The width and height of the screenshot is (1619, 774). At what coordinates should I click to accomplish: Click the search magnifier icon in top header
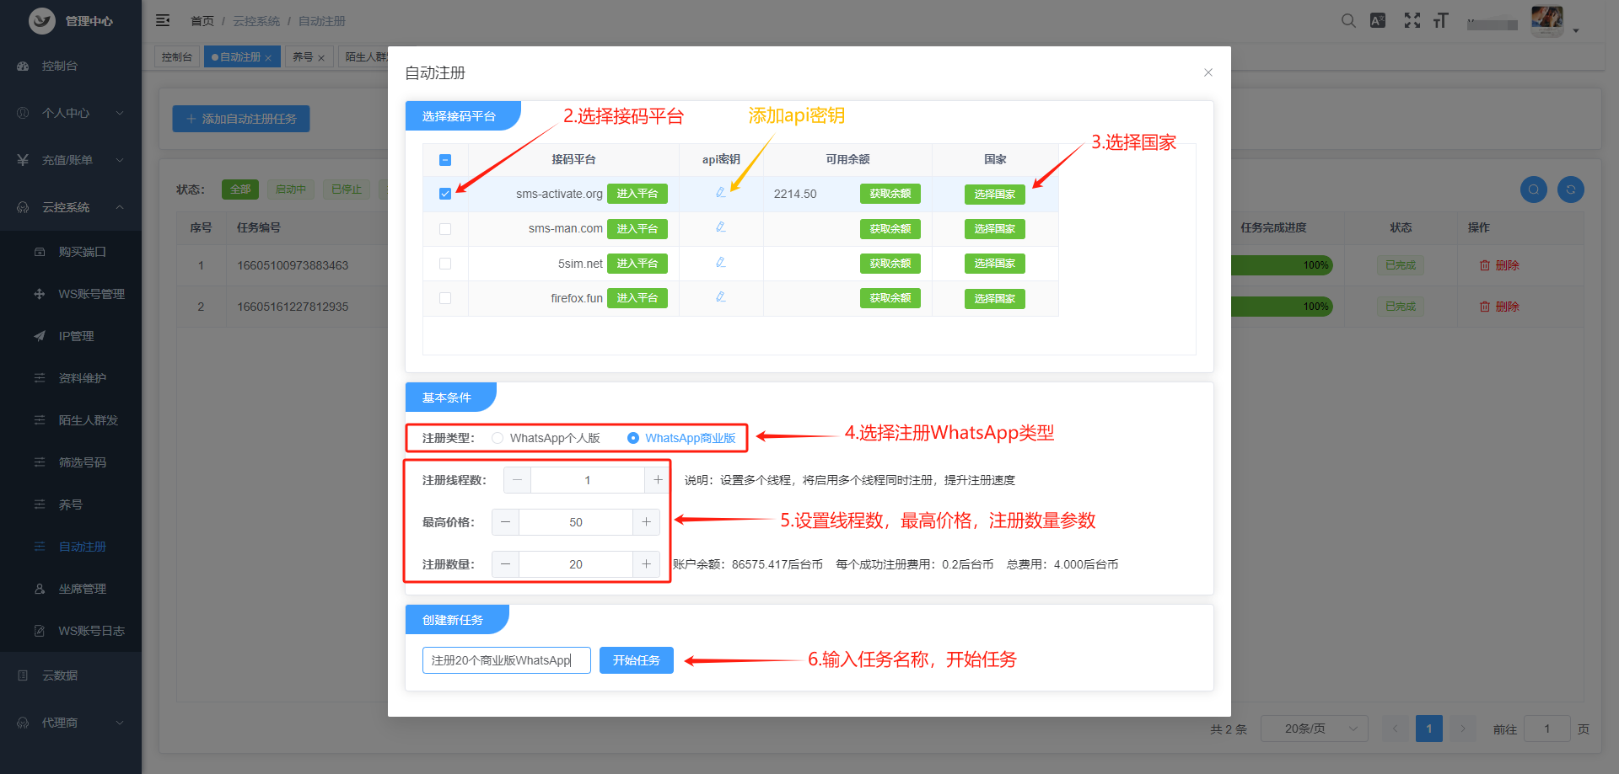(x=1348, y=21)
